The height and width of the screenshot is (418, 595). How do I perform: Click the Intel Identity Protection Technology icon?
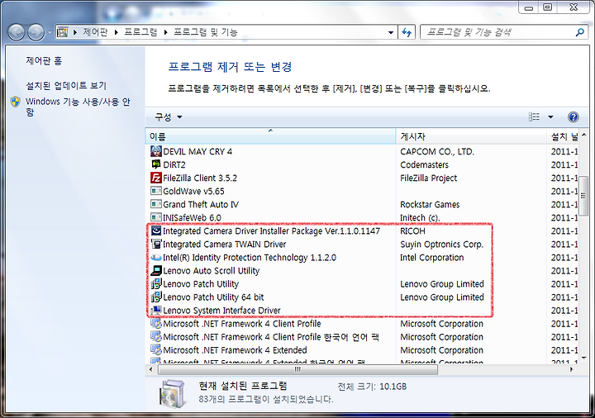click(x=156, y=258)
